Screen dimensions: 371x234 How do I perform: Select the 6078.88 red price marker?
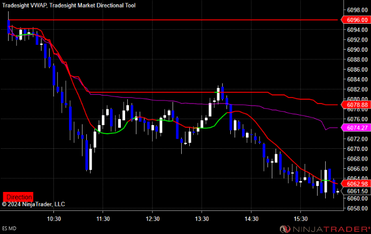[355, 105]
